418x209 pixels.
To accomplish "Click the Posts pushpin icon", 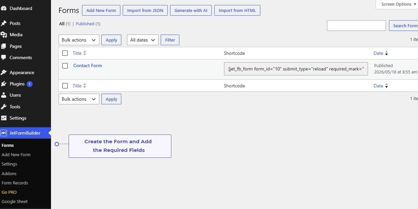I will 4,23.
